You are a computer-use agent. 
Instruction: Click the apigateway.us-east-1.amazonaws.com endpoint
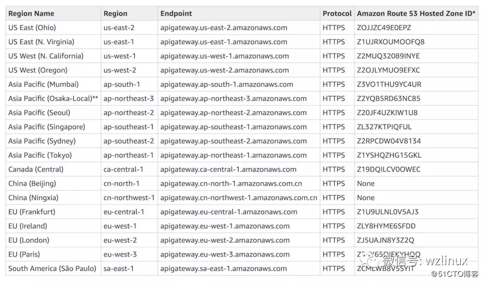pyautogui.click(x=224, y=42)
